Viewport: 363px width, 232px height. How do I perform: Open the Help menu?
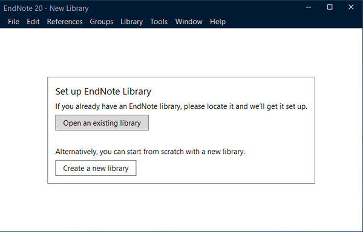(218, 22)
